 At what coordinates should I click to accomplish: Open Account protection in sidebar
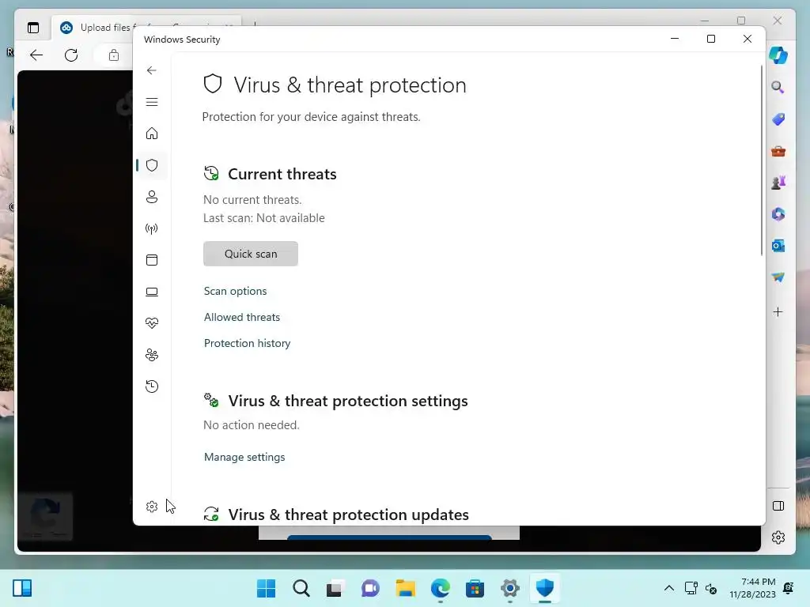point(151,197)
